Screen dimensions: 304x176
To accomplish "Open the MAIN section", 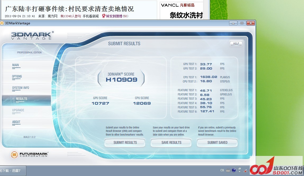I will click(x=16, y=65).
